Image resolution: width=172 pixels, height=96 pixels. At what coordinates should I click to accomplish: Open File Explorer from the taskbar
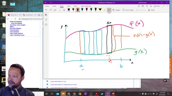tap(63, 94)
